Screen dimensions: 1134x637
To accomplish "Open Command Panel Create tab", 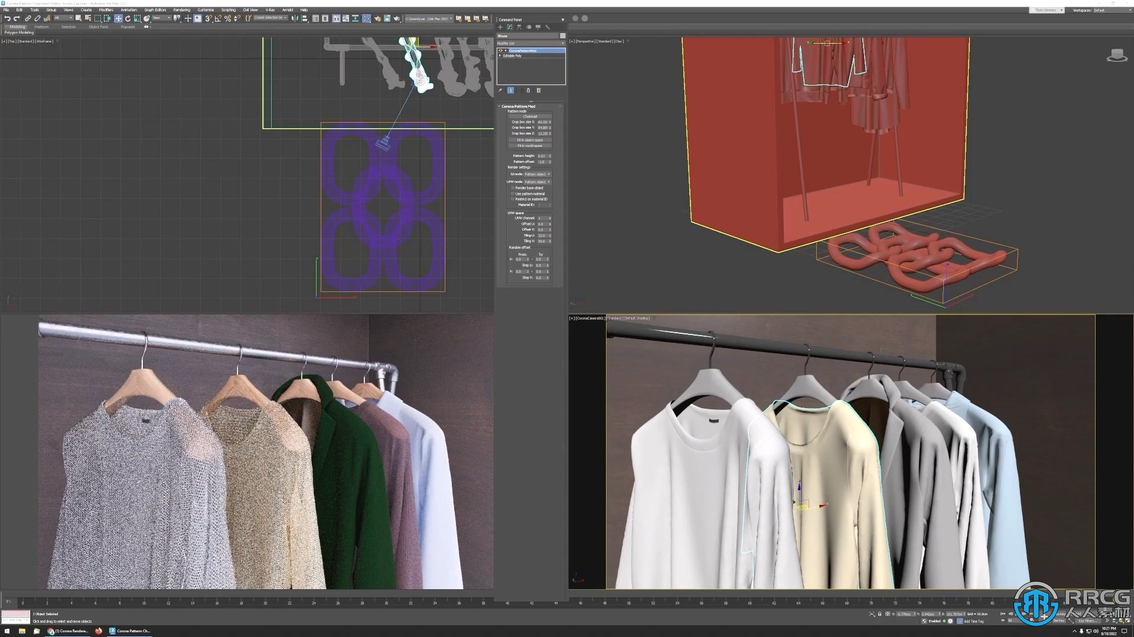I will click(500, 27).
